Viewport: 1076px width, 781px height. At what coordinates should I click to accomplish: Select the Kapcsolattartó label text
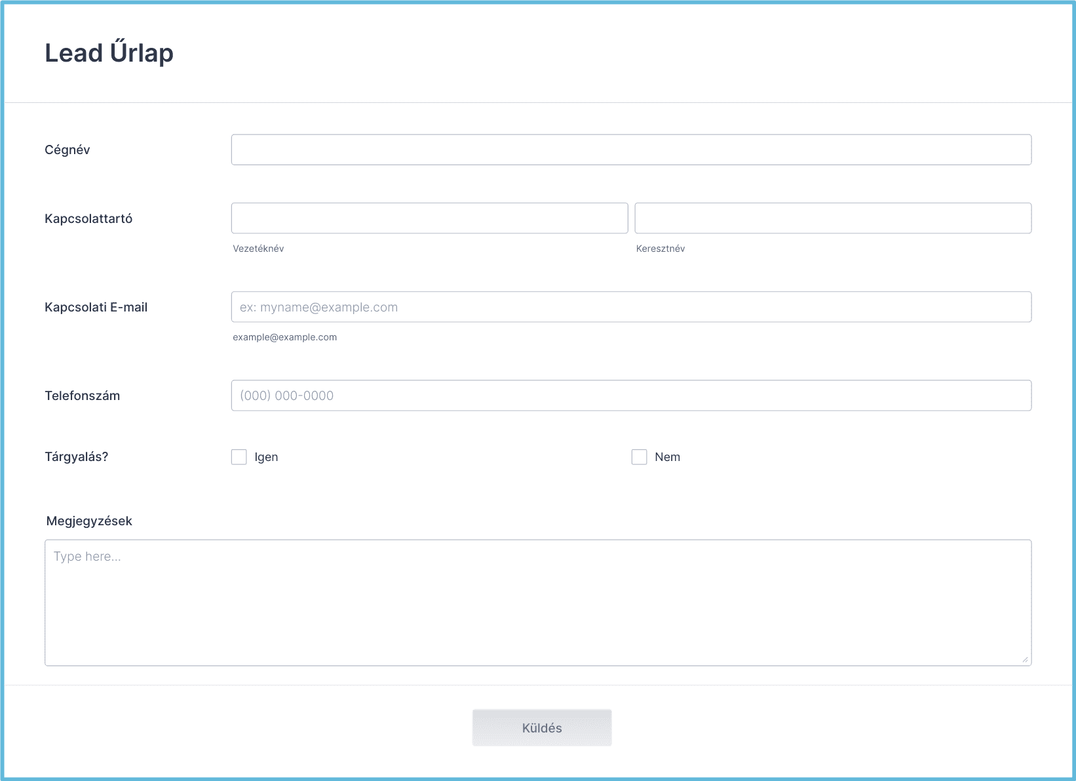88,218
